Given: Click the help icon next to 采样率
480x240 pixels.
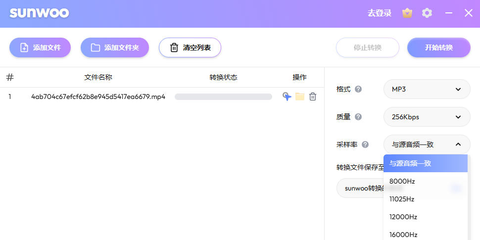Looking at the screenshot, I should 365,145.
